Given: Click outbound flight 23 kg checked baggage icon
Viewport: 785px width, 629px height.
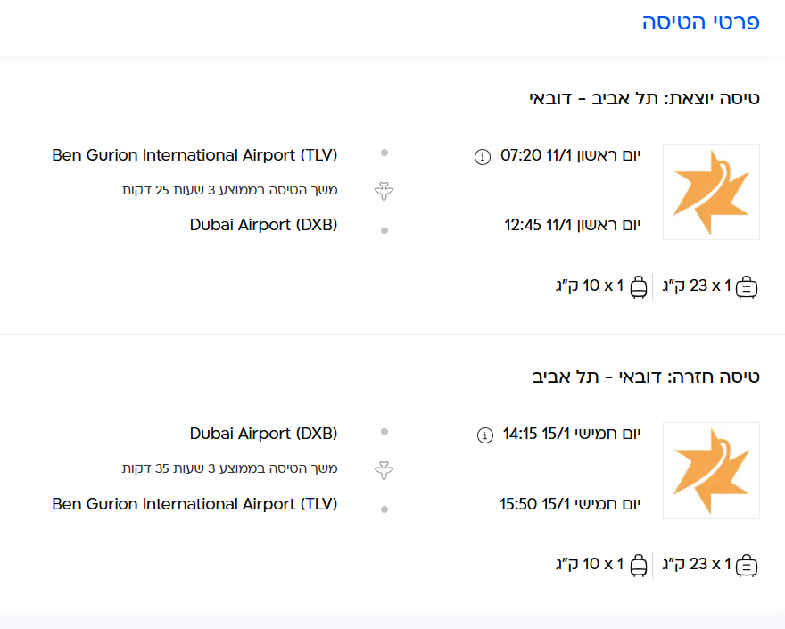Looking at the screenshot, I should point(747,287).
